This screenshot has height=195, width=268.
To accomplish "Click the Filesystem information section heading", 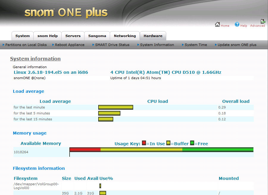I will pos(39,168).
